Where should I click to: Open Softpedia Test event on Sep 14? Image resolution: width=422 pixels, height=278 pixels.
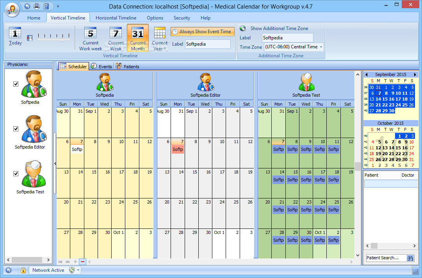tap(278, 180)
